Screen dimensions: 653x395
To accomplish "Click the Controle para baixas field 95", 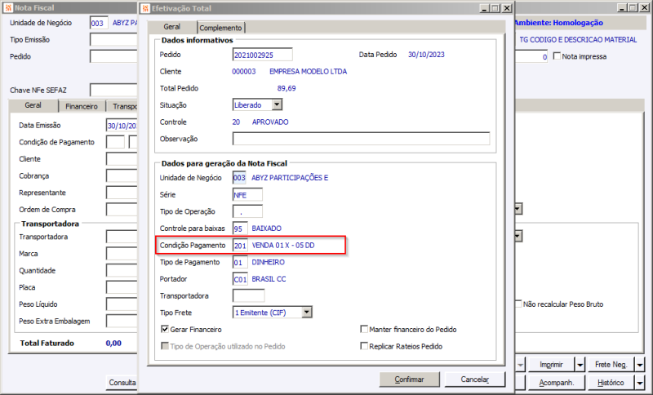I will pyautogui.click(x=240, y=229).
